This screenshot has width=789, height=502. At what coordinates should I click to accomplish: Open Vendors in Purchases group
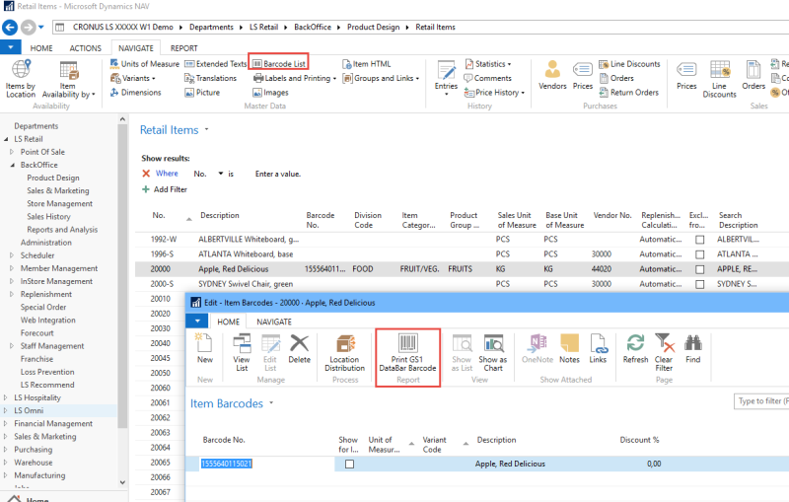(x=552, y=75)
